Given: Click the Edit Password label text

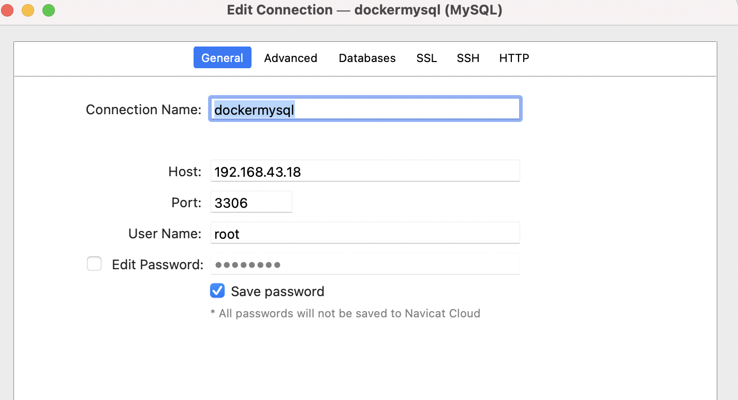Looking at the screenshot, I should pyautogui.click(x=157, y=265).
